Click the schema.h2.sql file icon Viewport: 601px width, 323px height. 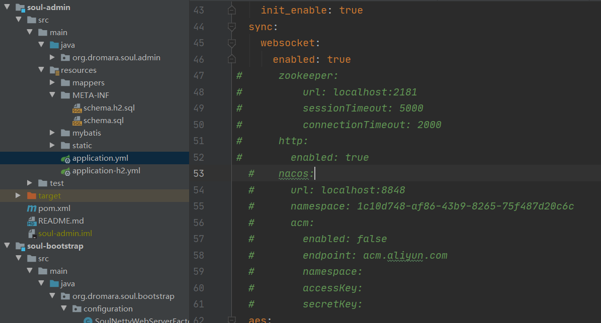coord(77,109)
